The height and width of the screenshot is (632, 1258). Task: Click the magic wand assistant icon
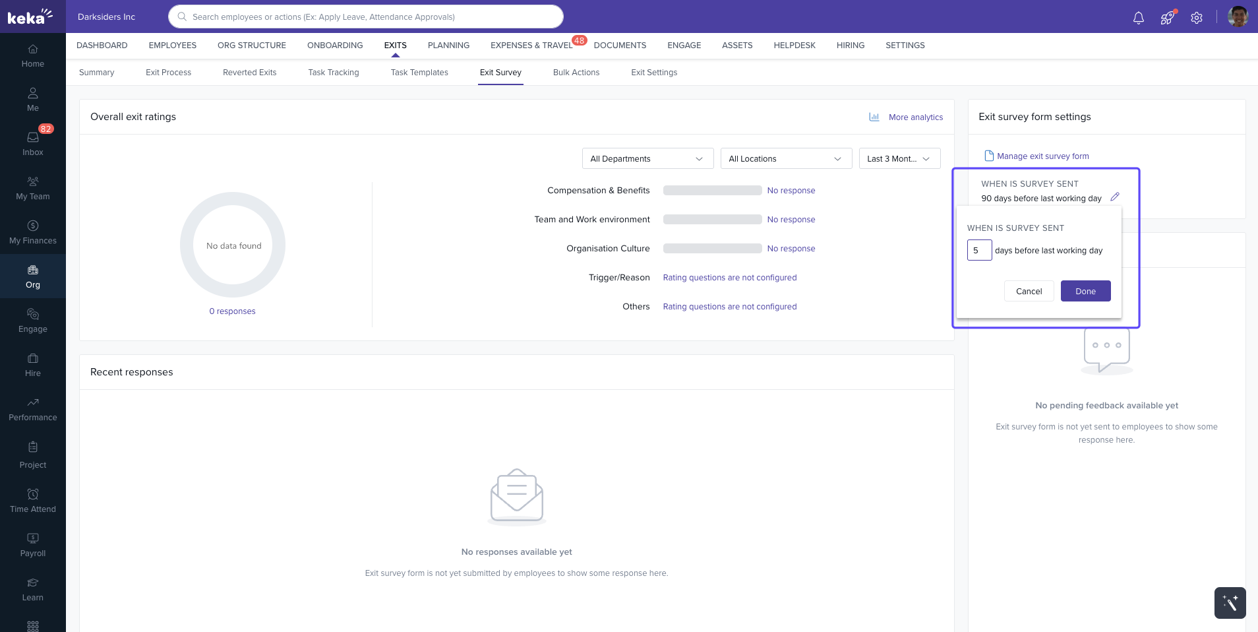pos(1230,602)
